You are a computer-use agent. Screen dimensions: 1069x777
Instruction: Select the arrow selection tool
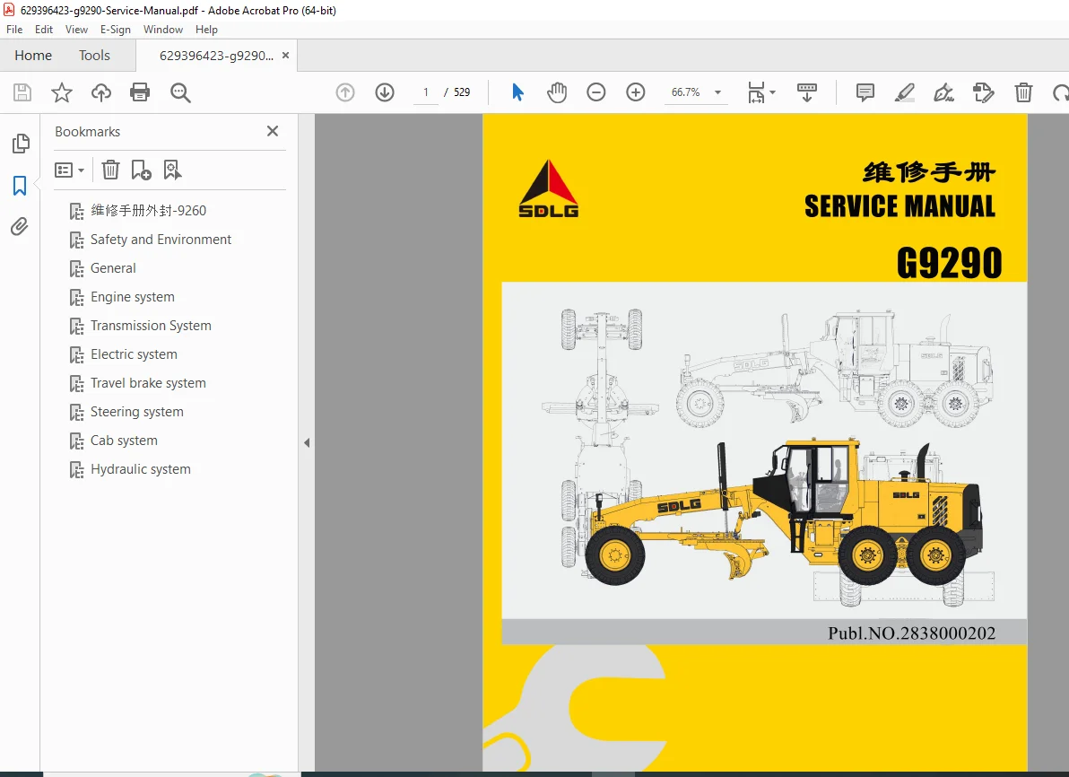pos(518,92)
